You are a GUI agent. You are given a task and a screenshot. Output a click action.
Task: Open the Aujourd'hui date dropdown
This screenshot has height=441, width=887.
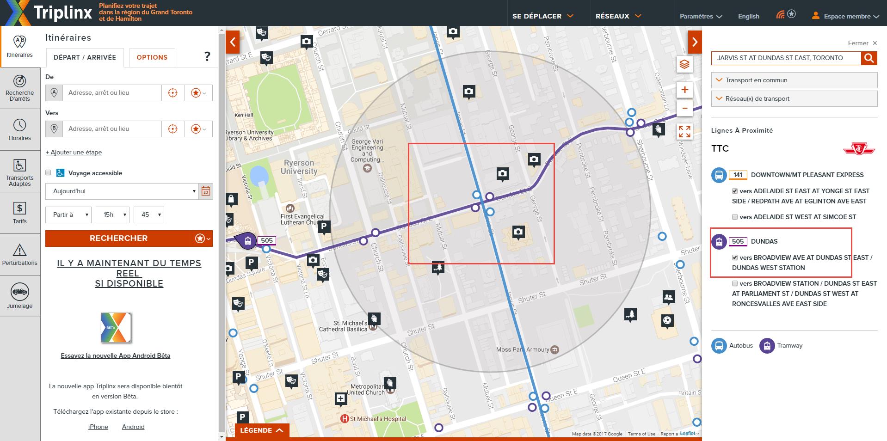(122, 191)
